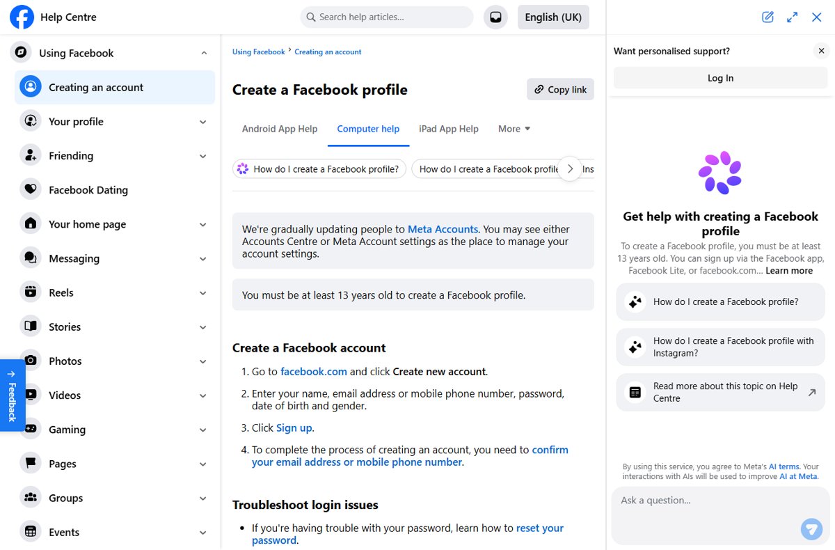Open the AI terms link

tap(784, 466)
